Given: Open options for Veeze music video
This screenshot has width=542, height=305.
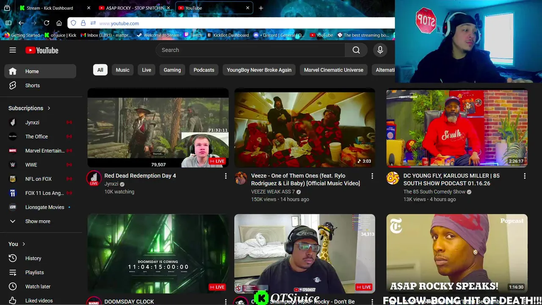Looking at the screenshot, I should (372, 176).
